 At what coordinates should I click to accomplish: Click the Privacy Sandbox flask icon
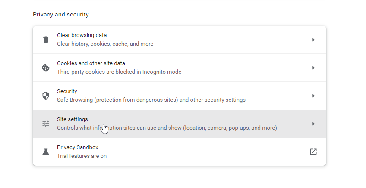click(46, 152)
